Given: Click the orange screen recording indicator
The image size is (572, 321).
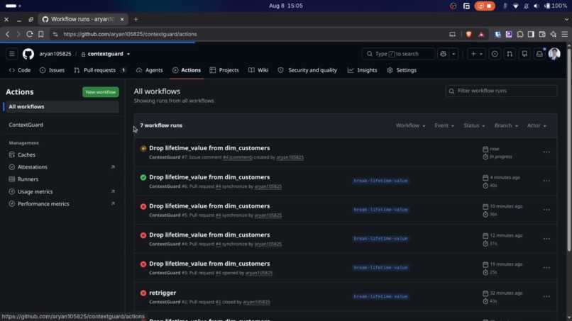Looking at the screenshot, I should (485, 6).
